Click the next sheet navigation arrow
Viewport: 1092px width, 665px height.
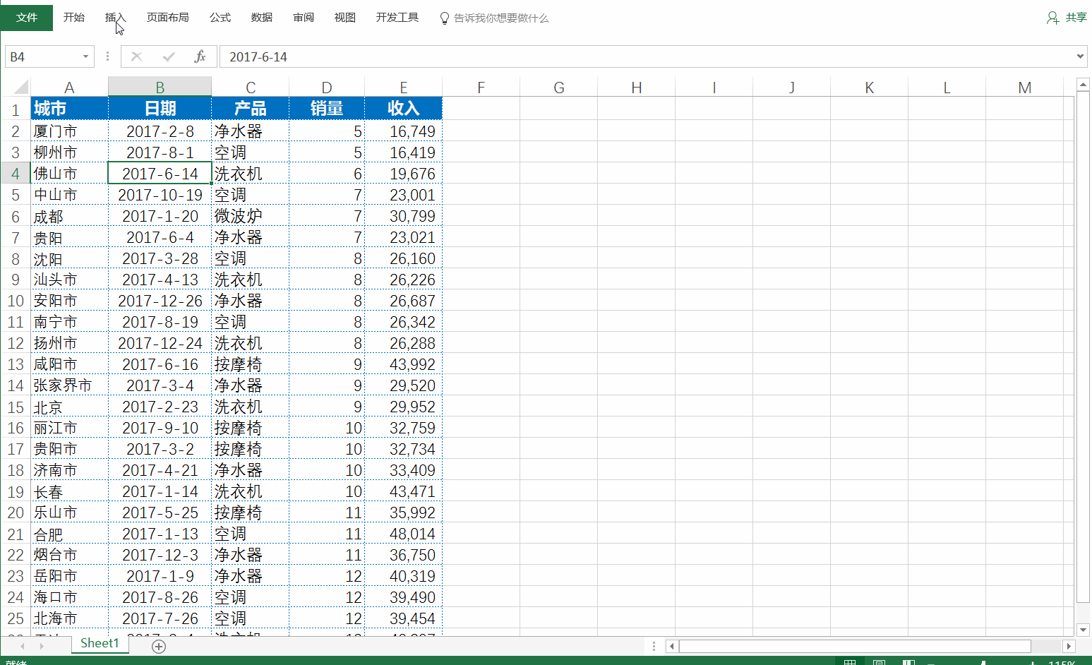42,646
